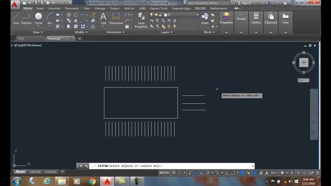
Task: Expand the Draw panel
Action: pos(38,32)
